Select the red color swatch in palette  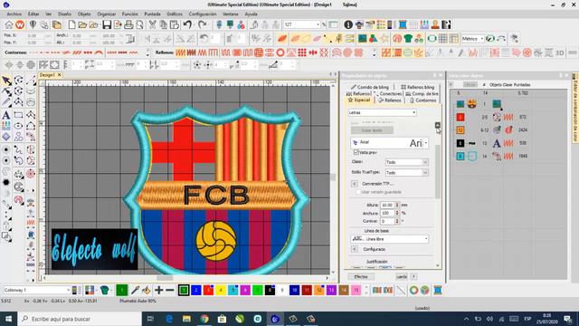(x=208, y=290)
